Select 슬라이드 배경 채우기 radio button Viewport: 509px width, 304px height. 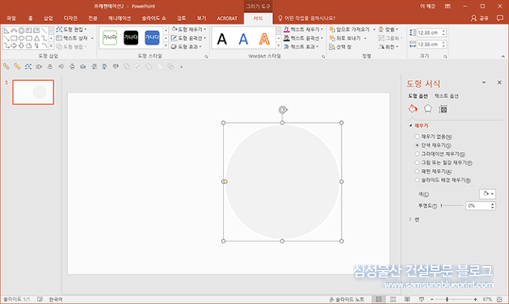pos(417,179)
